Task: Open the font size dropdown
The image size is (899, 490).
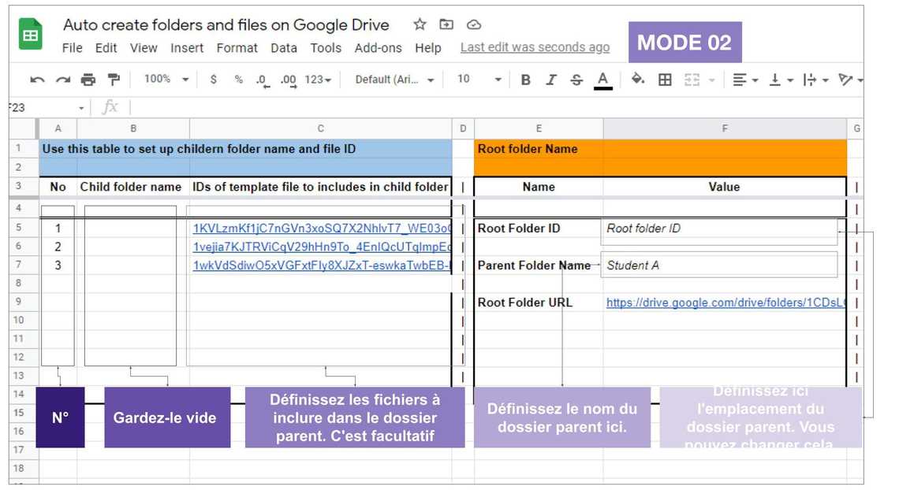Action: point(479,80)
